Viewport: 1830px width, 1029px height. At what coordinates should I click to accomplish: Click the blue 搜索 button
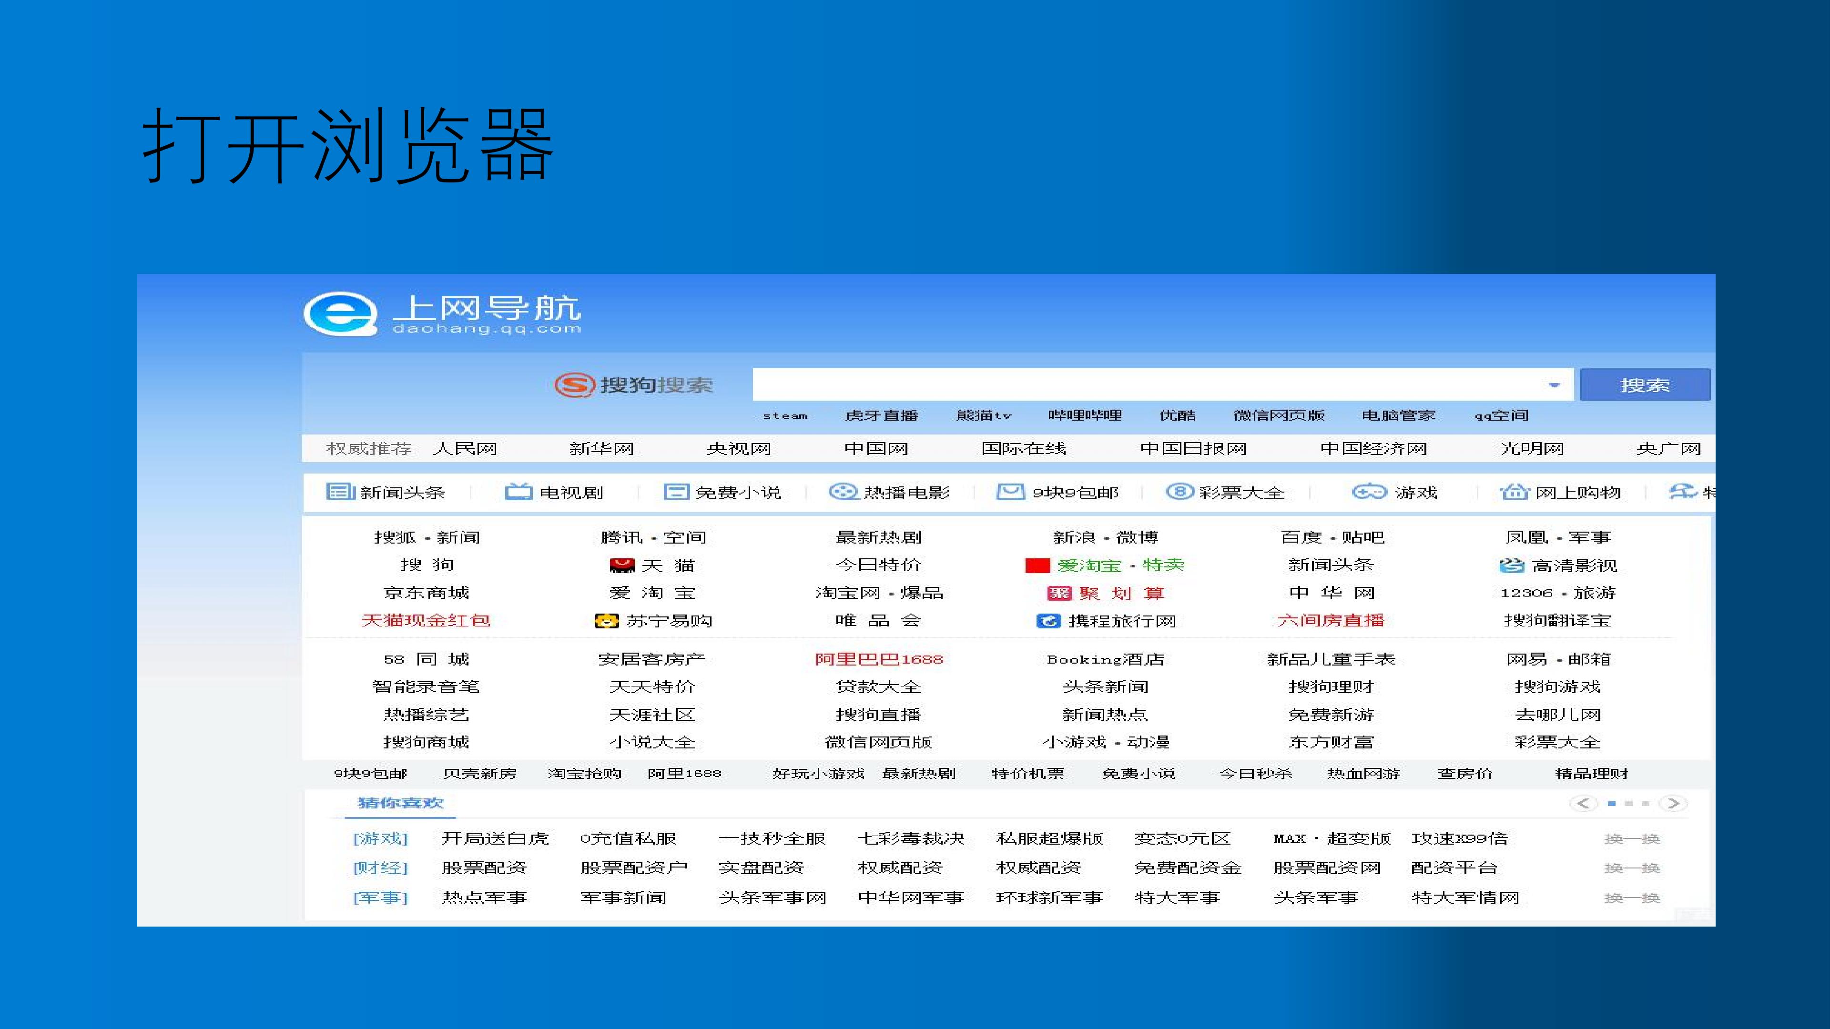click(1645, 385)
